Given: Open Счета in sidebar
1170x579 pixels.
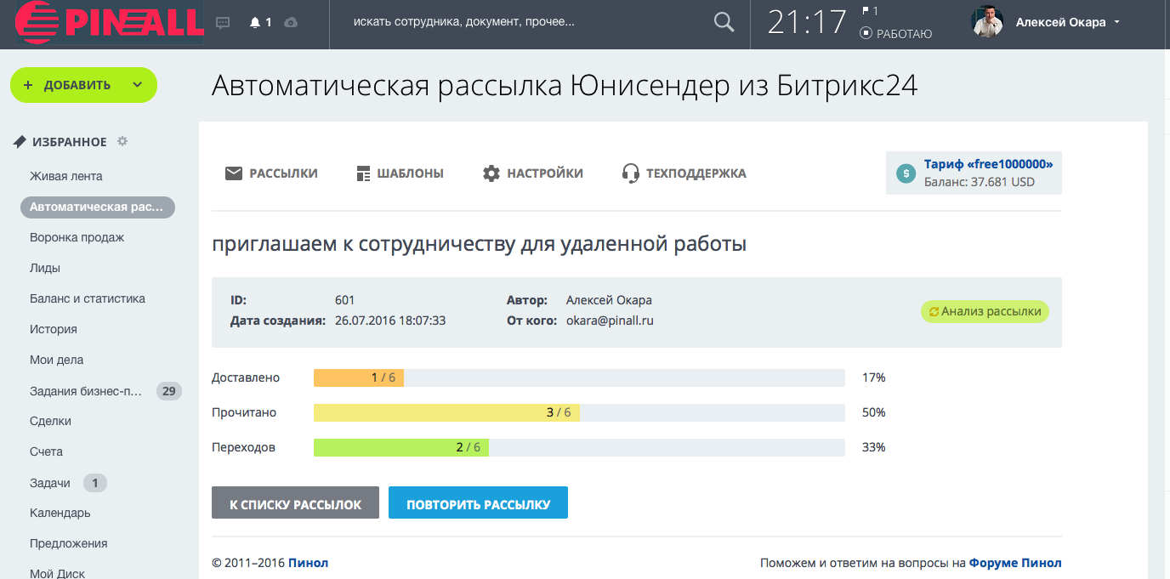Looking at the screenshot, I should click(x=47, y=451).
